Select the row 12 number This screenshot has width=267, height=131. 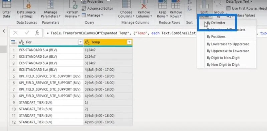14,122
